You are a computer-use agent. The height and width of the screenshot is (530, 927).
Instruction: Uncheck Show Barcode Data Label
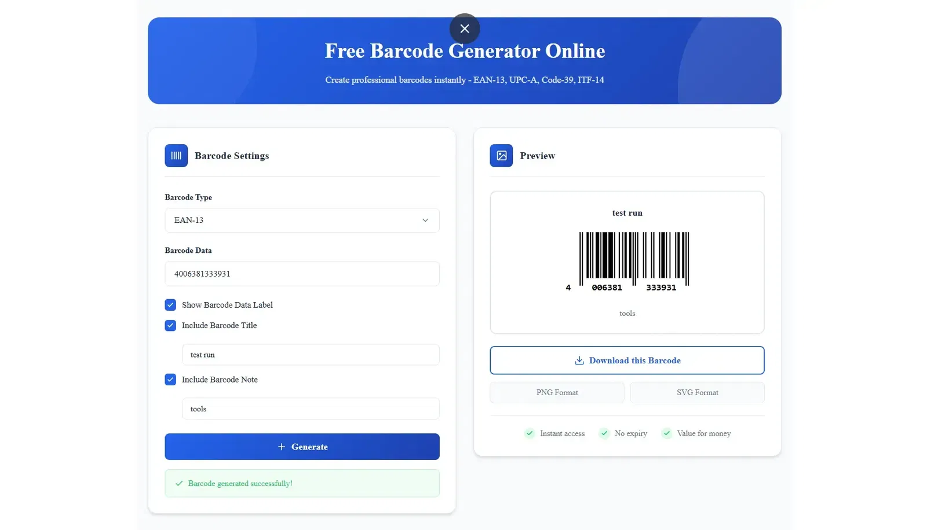170,305
